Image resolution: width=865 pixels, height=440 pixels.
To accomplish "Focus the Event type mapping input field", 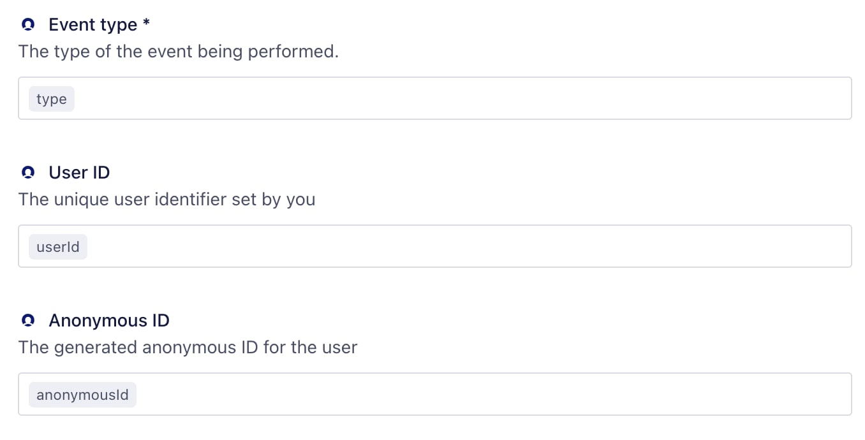I will click(435, 98).
